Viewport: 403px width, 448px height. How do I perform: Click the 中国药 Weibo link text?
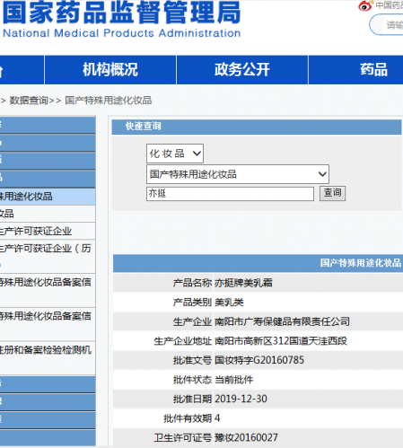(x=389, y=5)
